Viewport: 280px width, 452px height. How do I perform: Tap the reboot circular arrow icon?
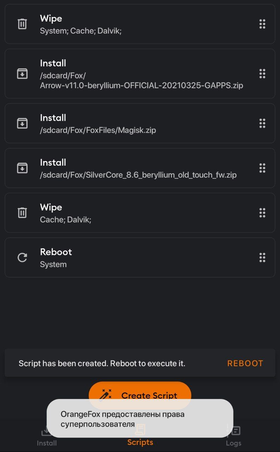pos(22,257)
